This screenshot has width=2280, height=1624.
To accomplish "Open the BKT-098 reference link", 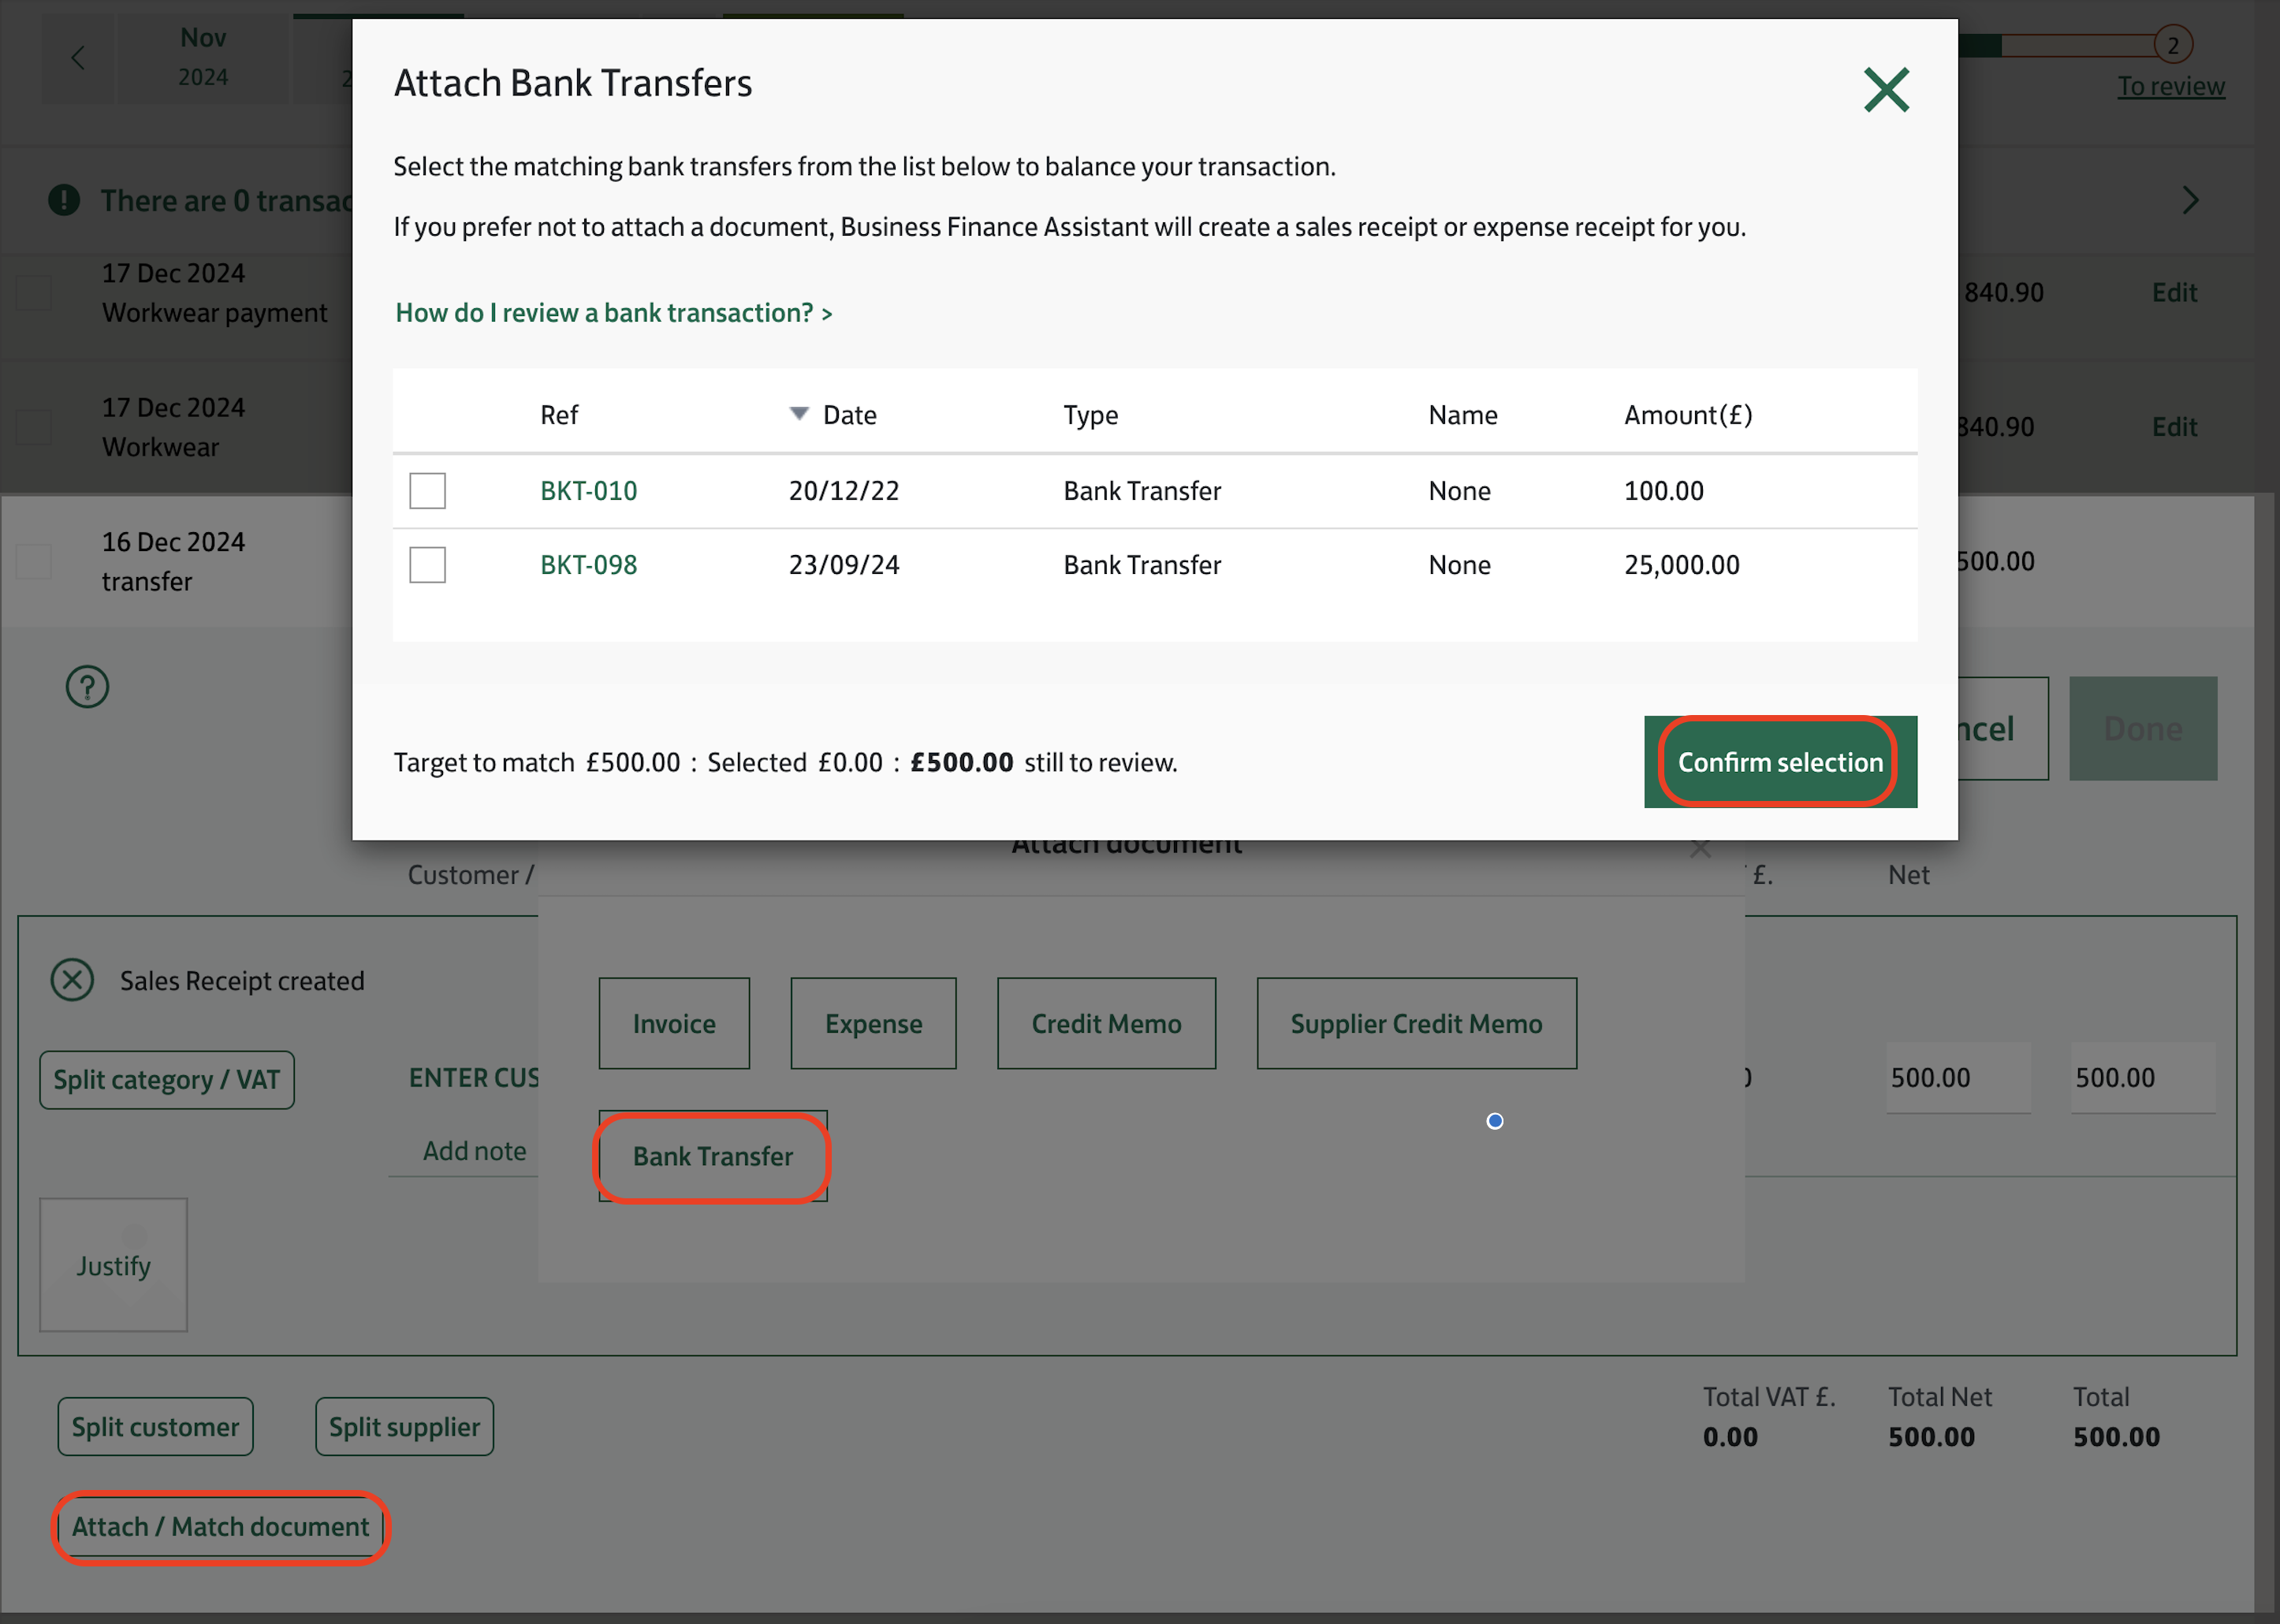I will tap(588, 565).
